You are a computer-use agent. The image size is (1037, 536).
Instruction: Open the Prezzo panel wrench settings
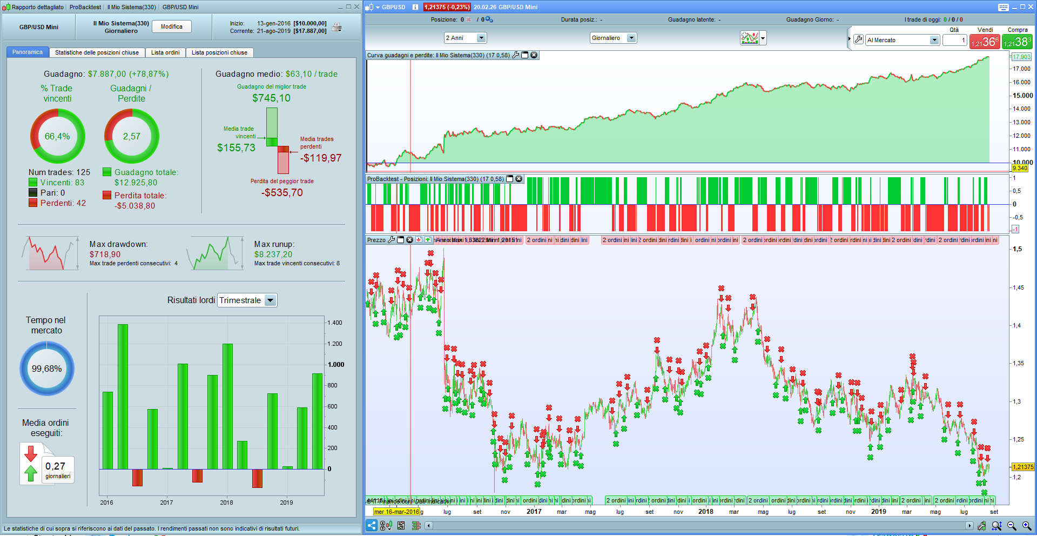[392, 240]
